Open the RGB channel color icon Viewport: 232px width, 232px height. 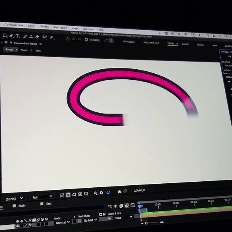point(95,193)
